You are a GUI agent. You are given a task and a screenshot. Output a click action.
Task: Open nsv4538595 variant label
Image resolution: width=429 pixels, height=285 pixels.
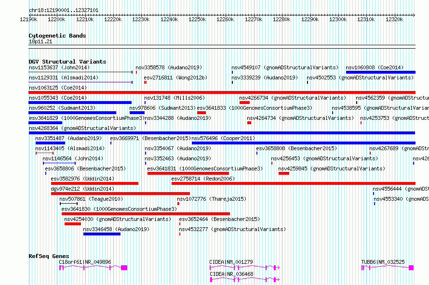point(380,108)
